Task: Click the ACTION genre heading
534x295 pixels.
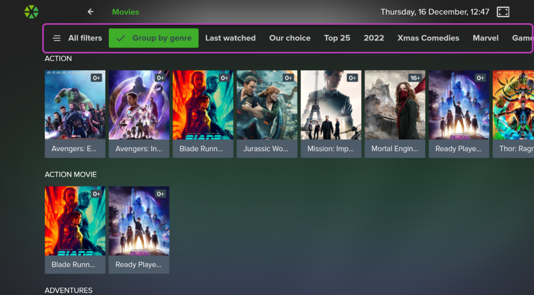Action: click(58, 58)
